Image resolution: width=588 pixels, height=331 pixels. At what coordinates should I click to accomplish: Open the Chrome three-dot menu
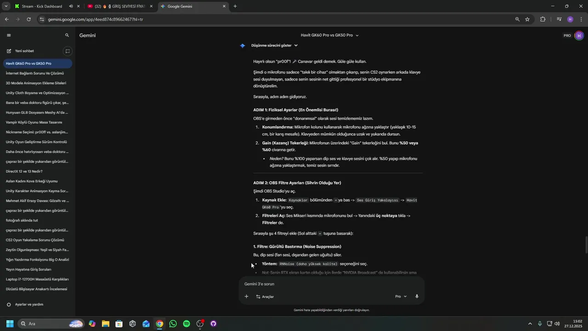click(x=582, y=19)
